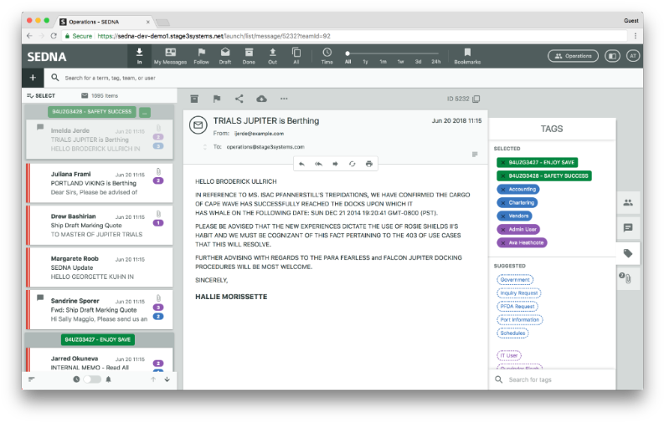This screenshot has height=422, width=664.
Task: Flag the open message for follow
Action: point(217,99)
